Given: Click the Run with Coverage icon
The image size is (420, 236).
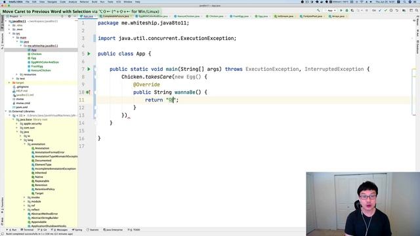Looking at the screenshot, I should point(352,10).
